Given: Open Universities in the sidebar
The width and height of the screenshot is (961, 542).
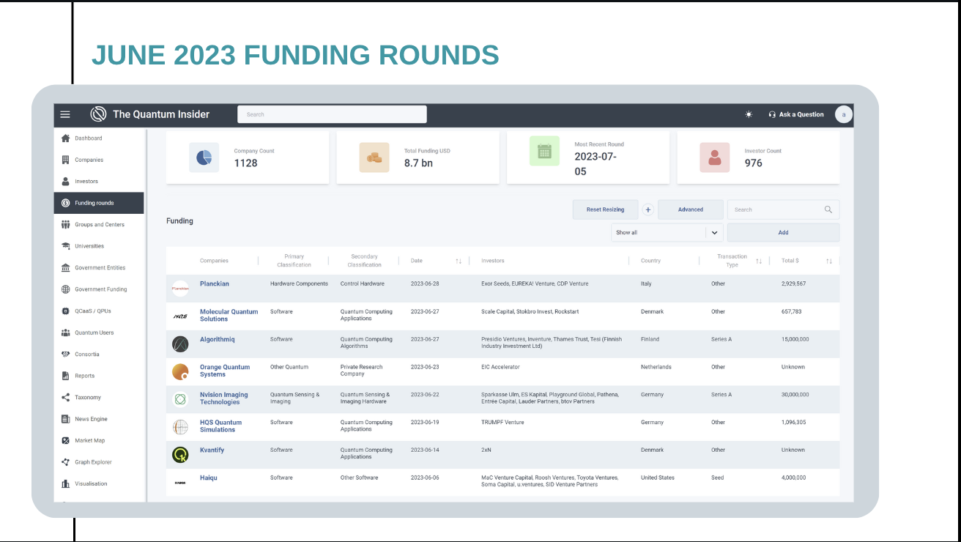Looking at the screenshot, I should click(x=99, y=246).
